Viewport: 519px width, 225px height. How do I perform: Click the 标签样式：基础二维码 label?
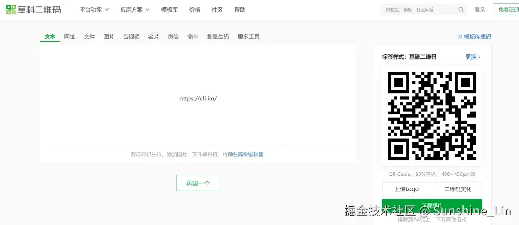(x=409, y=57)
